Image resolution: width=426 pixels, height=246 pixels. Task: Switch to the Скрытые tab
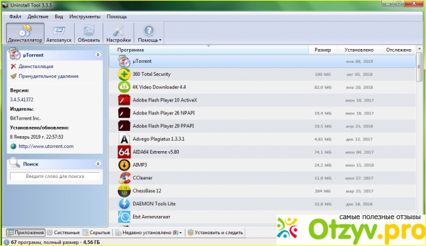[x=97, y=232]
